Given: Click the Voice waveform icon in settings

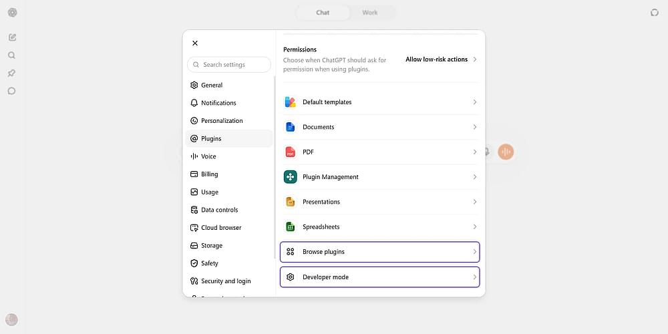Looking at the screenshot, I should (x=194, y=156).
